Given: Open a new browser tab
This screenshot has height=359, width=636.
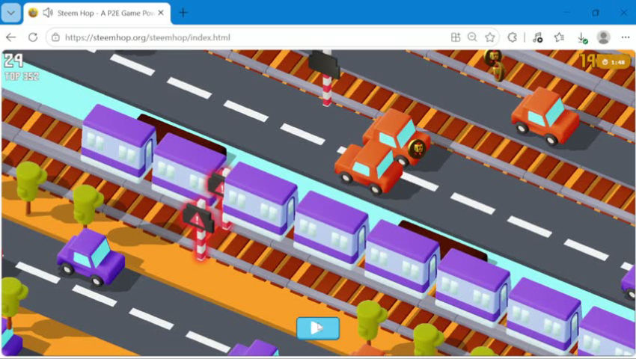Looking at the screenshot, I should click(x=183, y=13).
